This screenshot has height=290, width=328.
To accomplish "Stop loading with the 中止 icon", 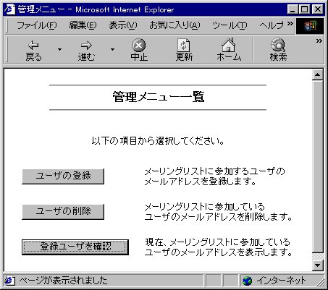I will click(139, 45).
